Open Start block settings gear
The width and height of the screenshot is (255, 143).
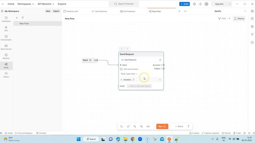90,60
